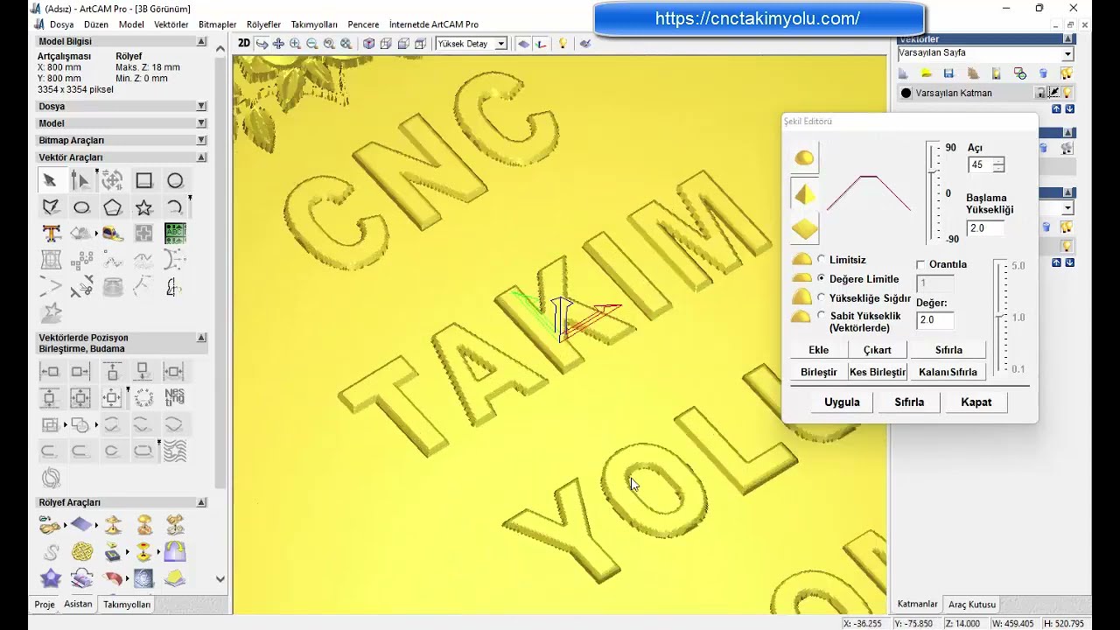Expand the Dosya section

pos(201,107)
